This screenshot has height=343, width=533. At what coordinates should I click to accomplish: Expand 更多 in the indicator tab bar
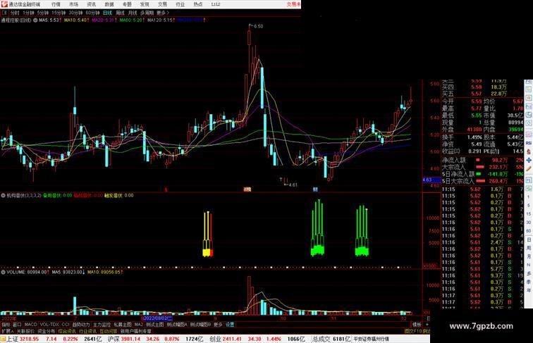tap(218, 325)
